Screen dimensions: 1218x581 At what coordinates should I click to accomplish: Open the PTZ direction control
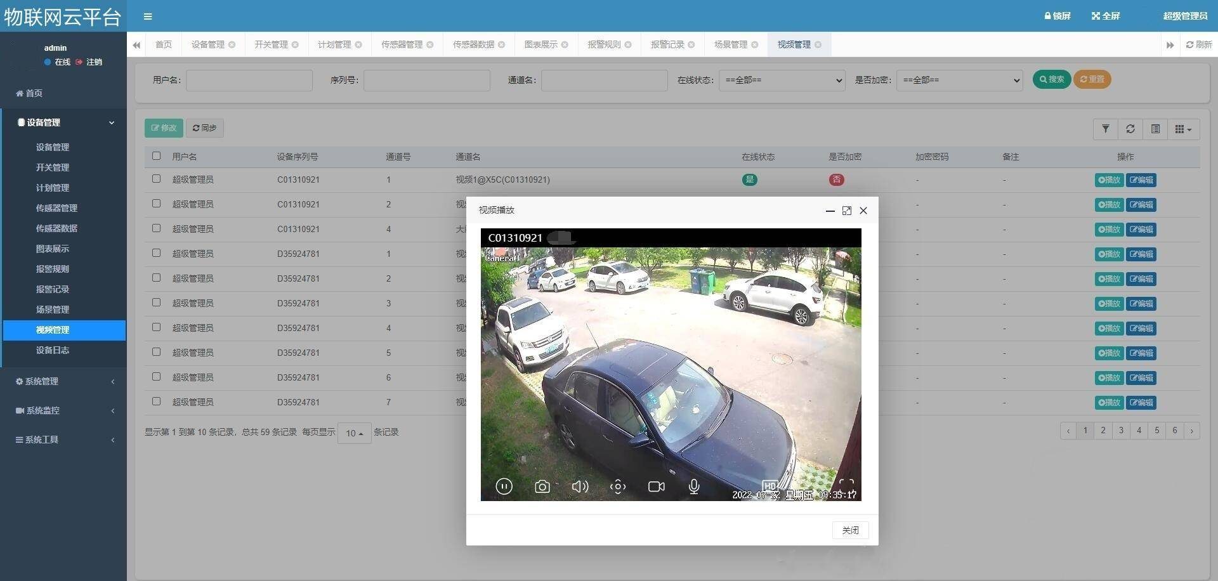tap(618, 486)
